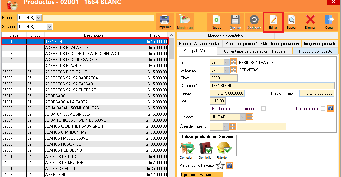Select row ALAMOS CABERNET SAUVIGNON
This screenshot has height=177, width=341.
click(x=85, y=126)
